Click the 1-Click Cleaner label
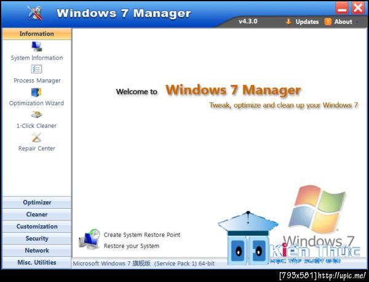This screenshot has width=369, height=282. tap(36, 126)
